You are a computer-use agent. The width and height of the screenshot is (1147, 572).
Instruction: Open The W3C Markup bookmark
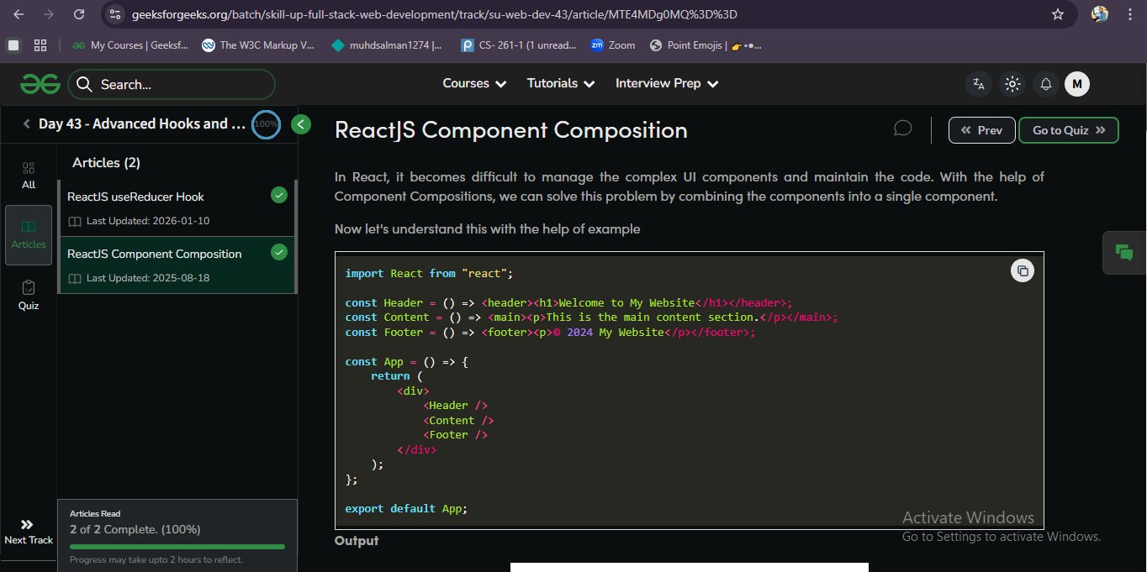click(258, 45)
